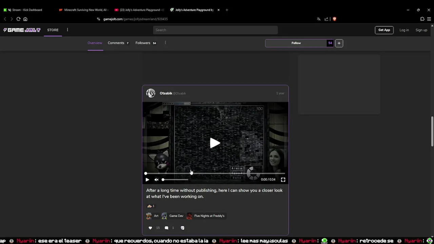Screen dimensions: 434x244
Task: Like the post with heart icon
Action: point(150,228)
